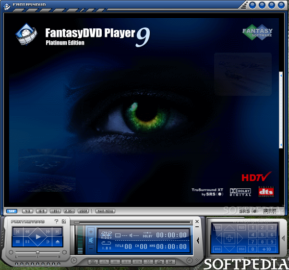Screen dimensions: 289x270
Task: Close the control panel with the X
Action: (x=197, y=221)
